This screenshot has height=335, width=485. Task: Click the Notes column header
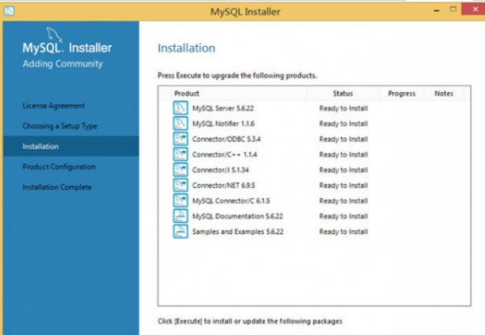point(444,94)
